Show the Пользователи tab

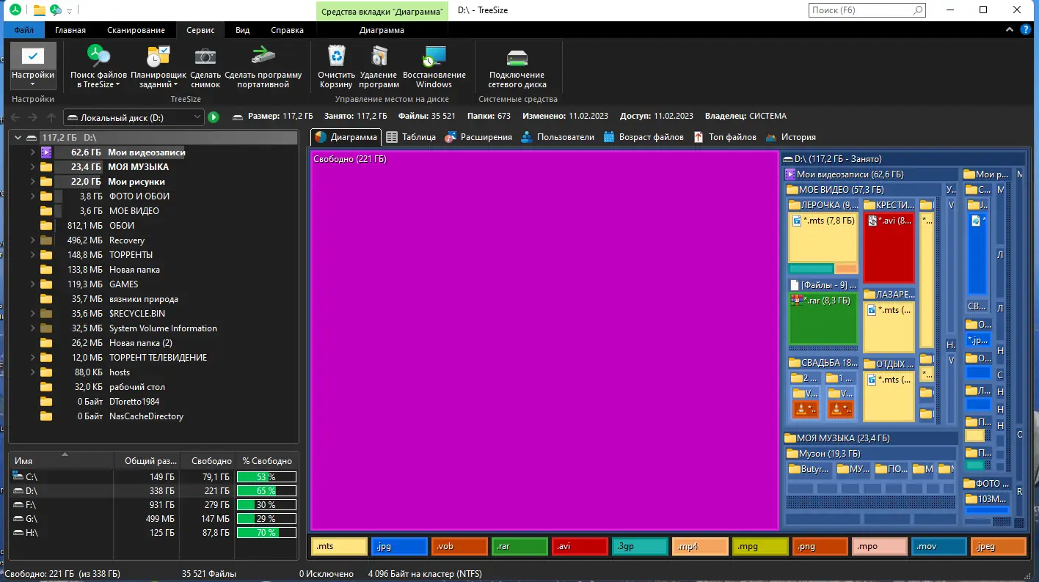tap(557, 137)
